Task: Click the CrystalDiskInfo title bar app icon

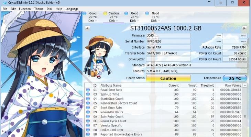Action: pyautogui.click(x=5, y=3)
